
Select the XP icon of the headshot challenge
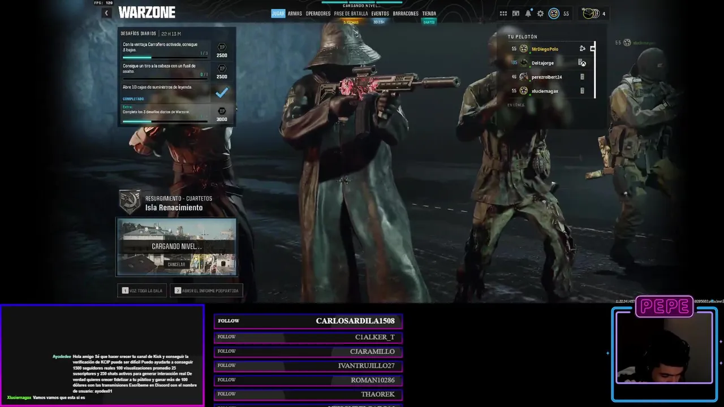click(x=222, y=68)
